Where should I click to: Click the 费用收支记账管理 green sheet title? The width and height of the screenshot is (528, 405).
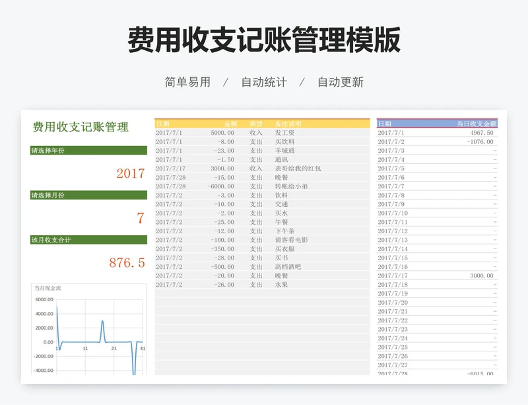point(81,127)
